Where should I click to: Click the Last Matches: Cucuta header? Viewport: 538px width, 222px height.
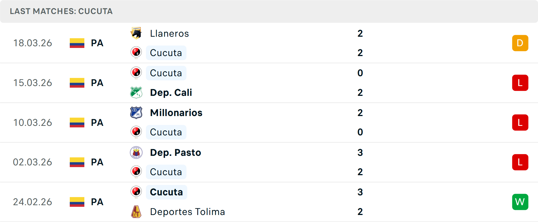tap(61, 11)
